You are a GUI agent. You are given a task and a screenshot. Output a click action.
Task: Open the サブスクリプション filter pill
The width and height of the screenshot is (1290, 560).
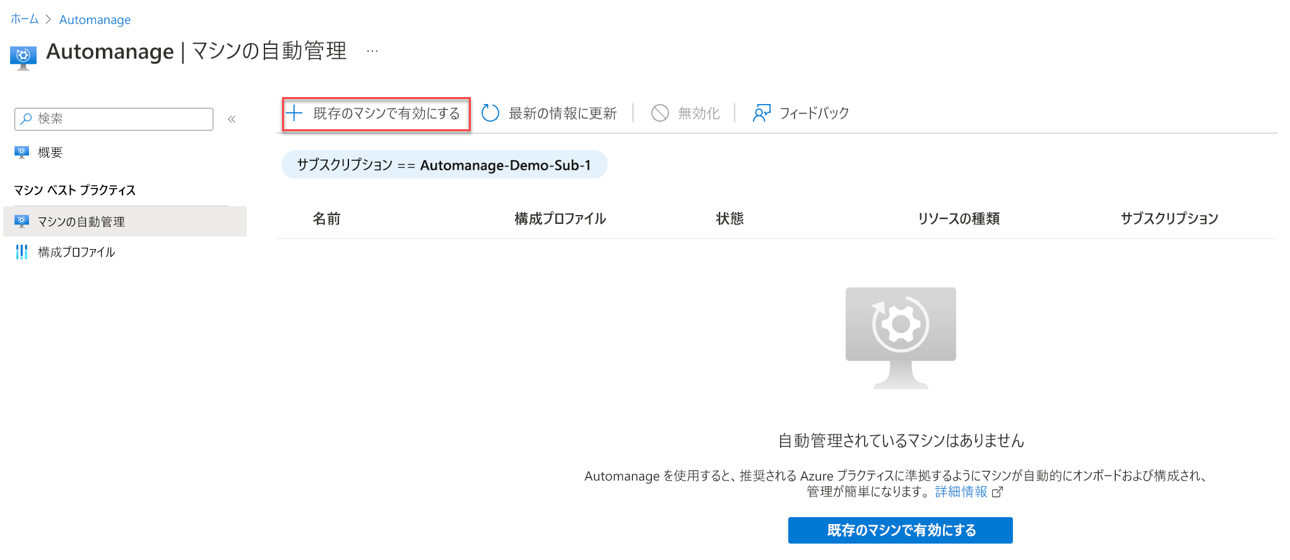point(444,165)
